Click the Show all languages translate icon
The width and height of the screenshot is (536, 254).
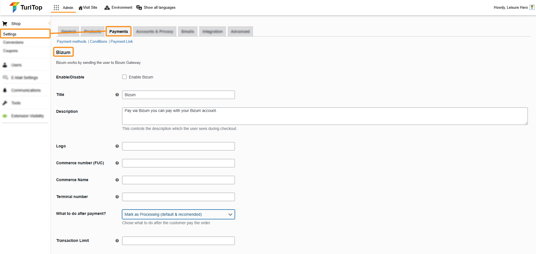[x=139, y=8]
